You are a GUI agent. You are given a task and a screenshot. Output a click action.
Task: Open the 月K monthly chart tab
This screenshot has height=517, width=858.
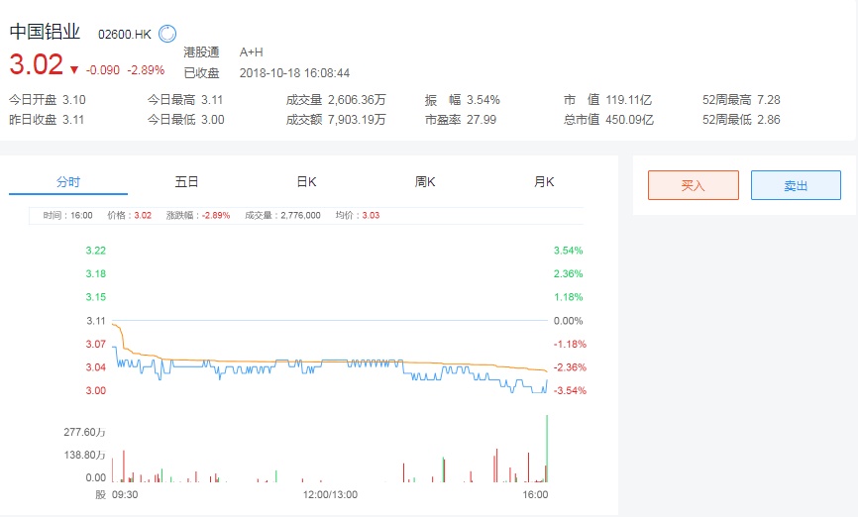(544, 182)
